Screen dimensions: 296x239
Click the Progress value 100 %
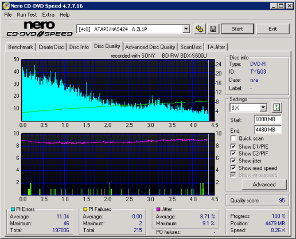[x=278, y=216]
